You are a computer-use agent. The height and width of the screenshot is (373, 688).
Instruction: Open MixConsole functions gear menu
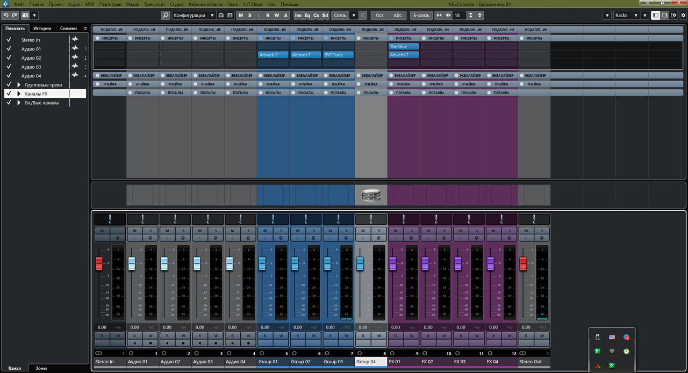tap(683, 15)
